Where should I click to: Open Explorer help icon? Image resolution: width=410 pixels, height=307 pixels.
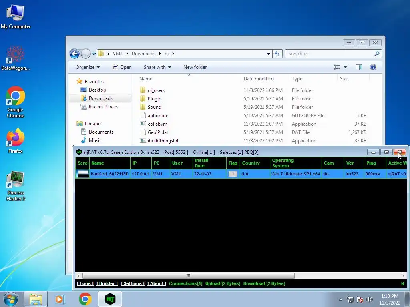coord(373,67)
